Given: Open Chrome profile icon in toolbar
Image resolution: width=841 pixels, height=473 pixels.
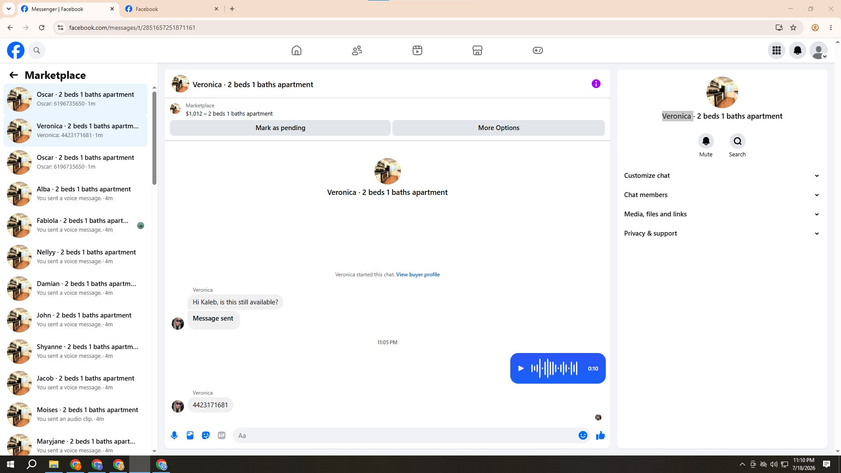Looking at the screenshot, I should 815,28.
